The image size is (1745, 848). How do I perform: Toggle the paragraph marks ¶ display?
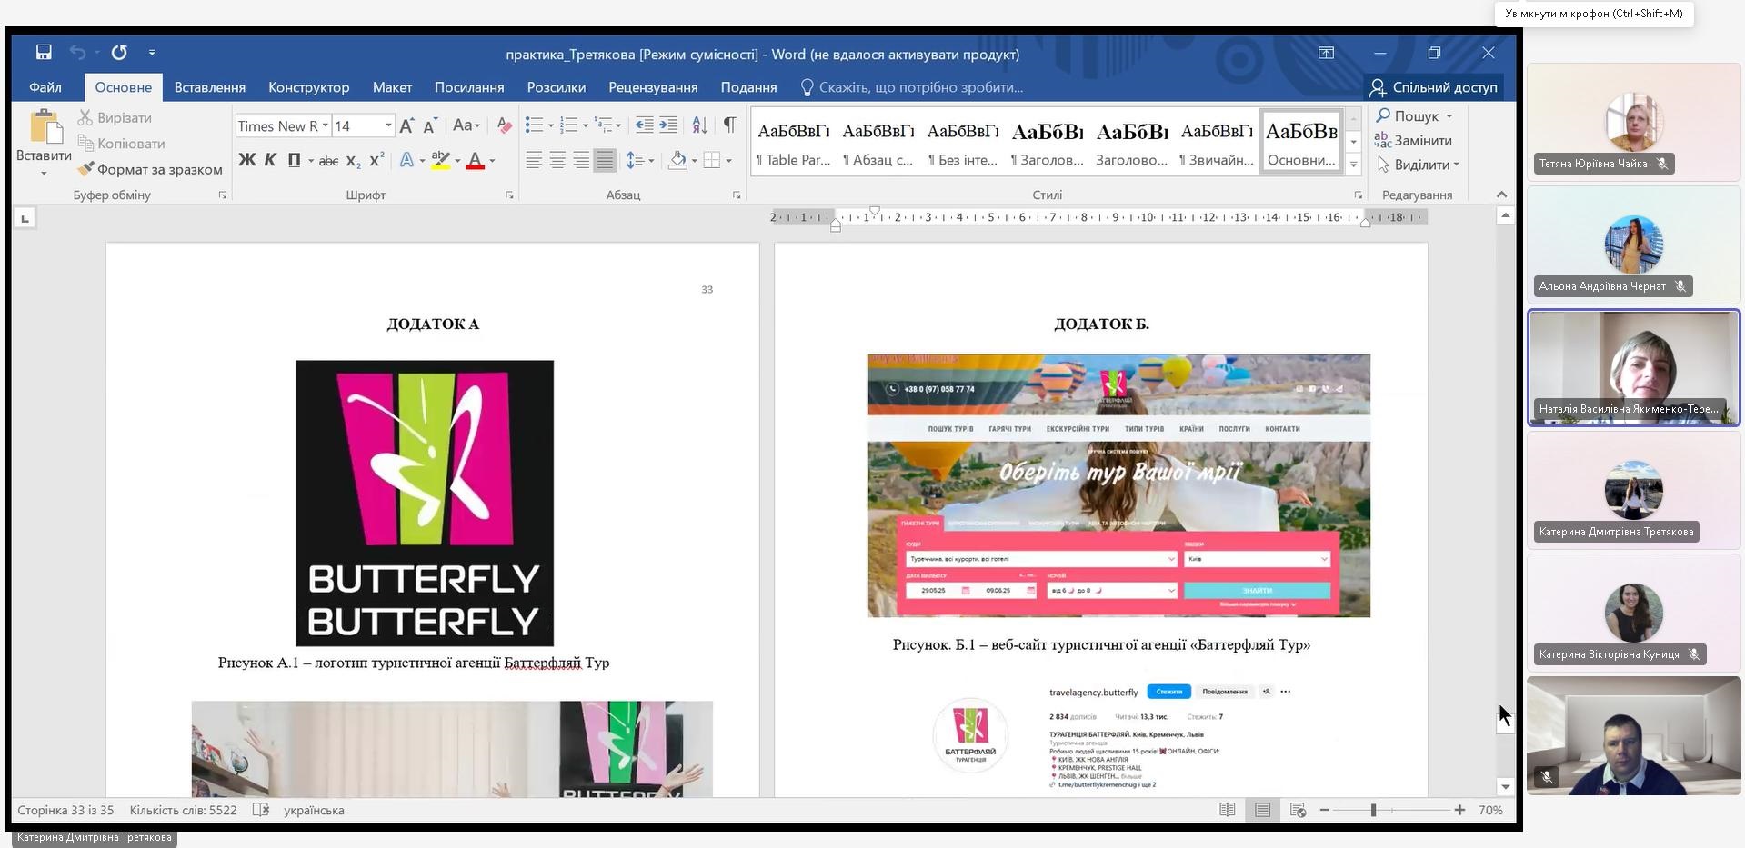729,125
